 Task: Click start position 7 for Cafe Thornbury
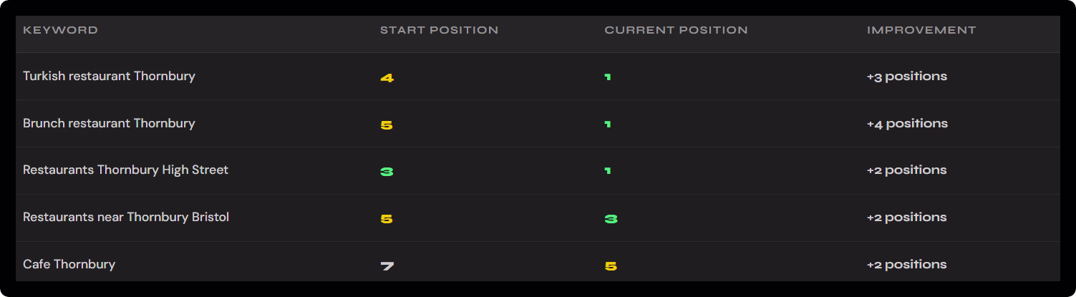tap(387, 266)
